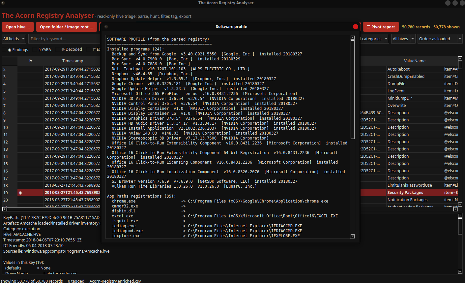Select the highlighted Security Packages cell
This screenshot has height=283, width=465.
pos(415,193)
